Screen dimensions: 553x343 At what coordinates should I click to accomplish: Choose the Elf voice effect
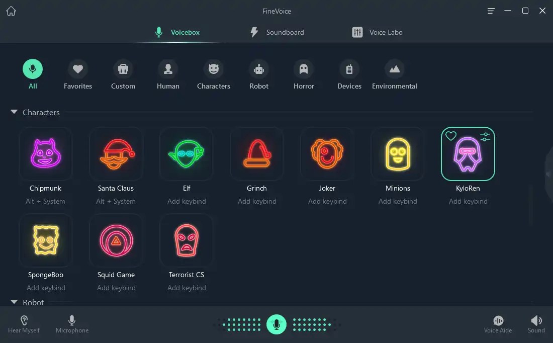pyautogui.click(x=186, y=154)
